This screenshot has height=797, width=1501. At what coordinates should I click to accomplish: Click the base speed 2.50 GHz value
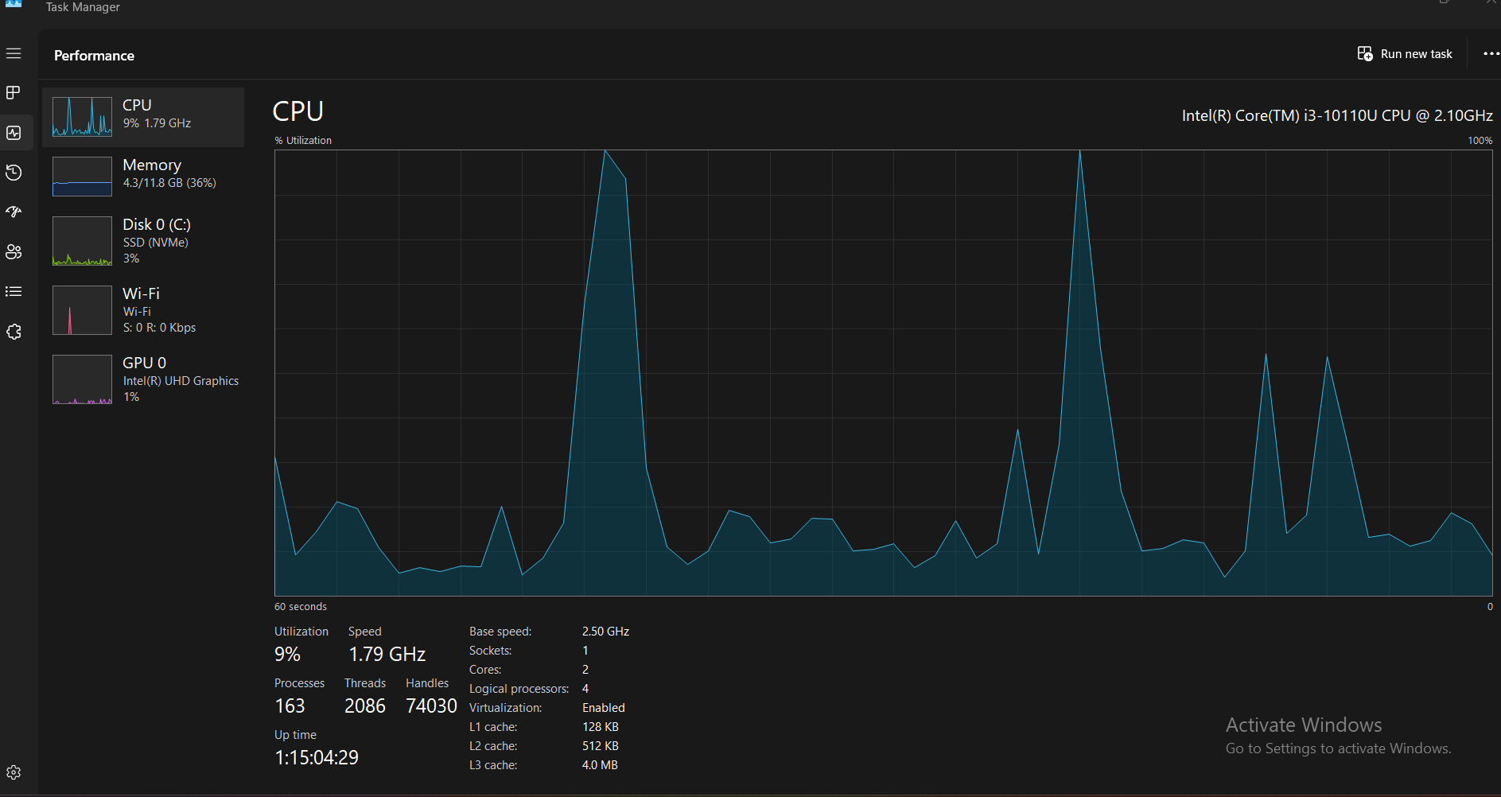pos(605,632)
